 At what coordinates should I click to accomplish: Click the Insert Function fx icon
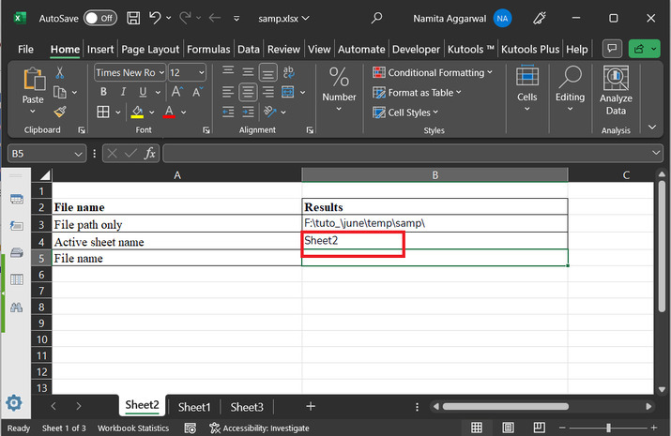(x=149, y=153)
